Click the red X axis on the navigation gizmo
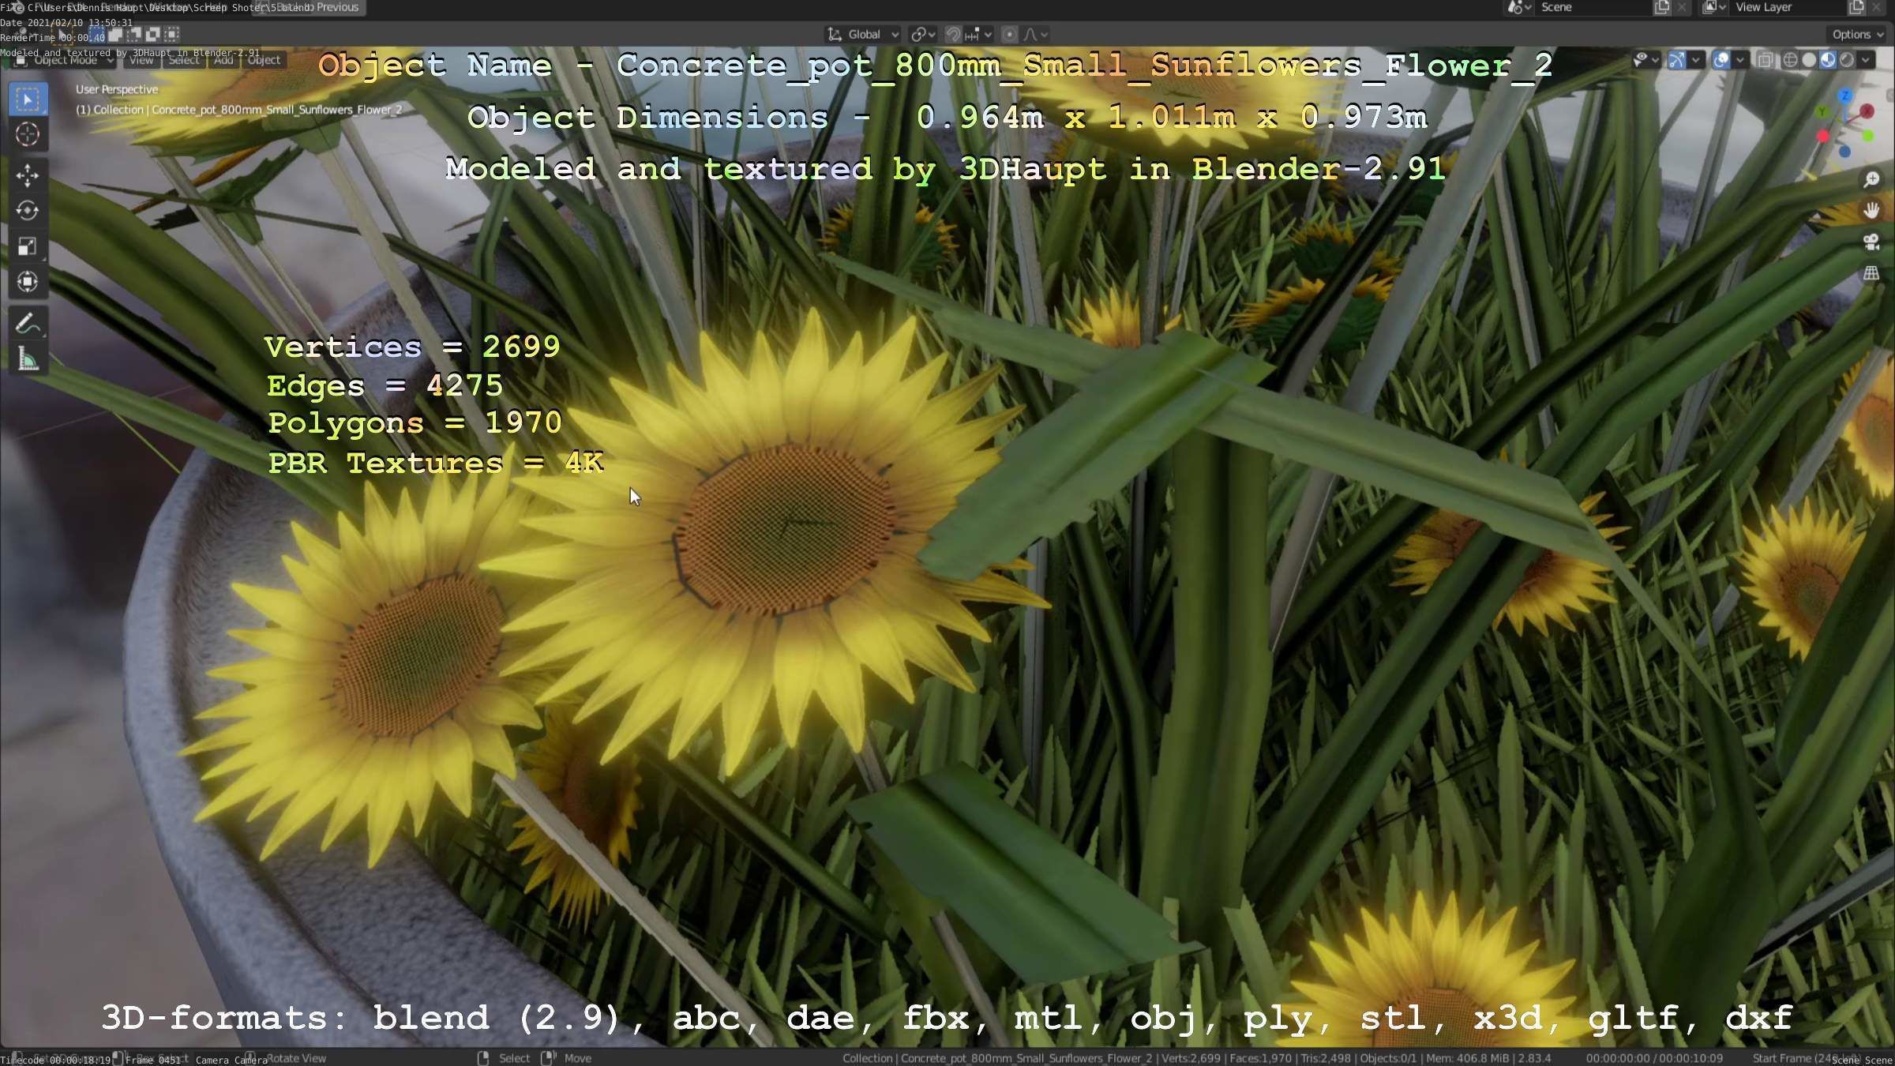Image resolution: width=1895 pixels, height=1066 pixels. point(1867,111)
